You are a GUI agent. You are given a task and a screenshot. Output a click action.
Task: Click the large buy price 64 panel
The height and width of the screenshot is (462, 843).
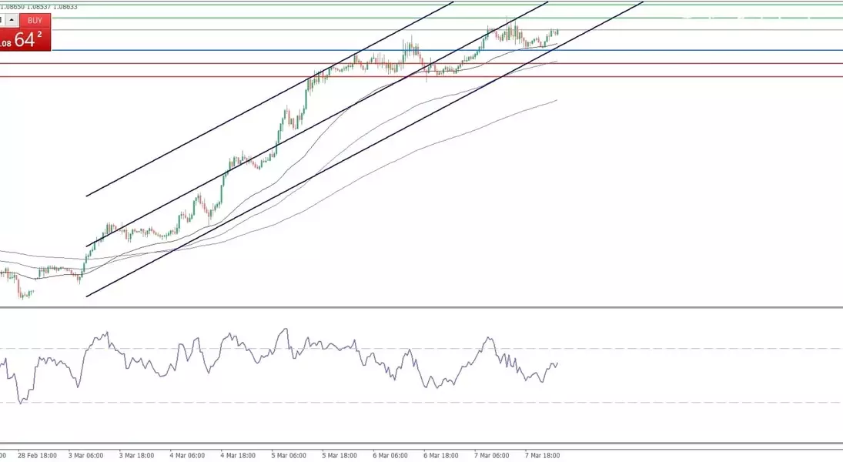tap(25, 40)
